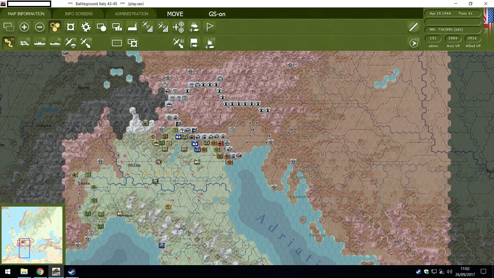Viewport: 494px width, 278px height.
Task: Click the diagonal slash icon on the toolbar right
Action: [414, 27]
